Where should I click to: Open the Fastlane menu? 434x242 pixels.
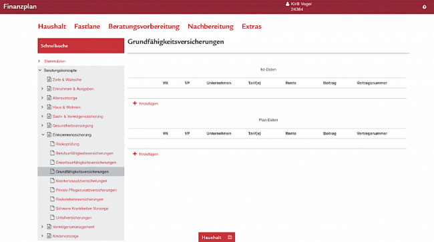pyautogui.click(x=87, y=26)
